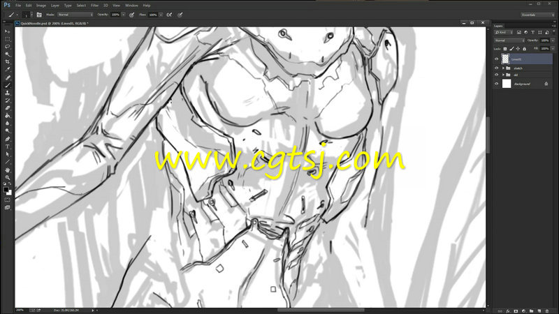559x314 pixels.
Task: Select the Hand tool
Action: click(7, 170)
